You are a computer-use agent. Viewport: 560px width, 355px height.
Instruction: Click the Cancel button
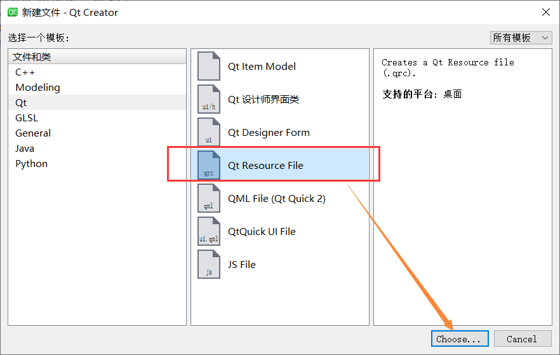click(523, 339)
